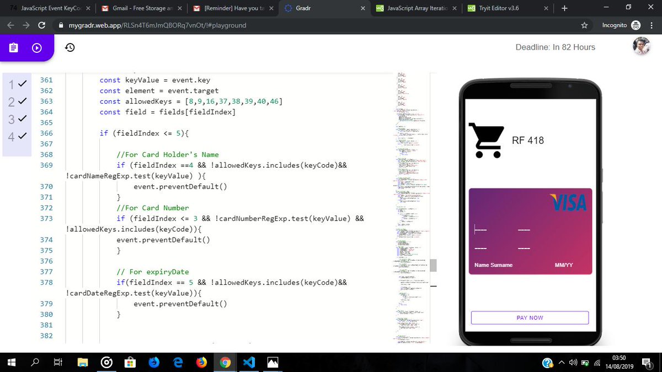Open Microsoft Store from the taskbar

point(131,362)
